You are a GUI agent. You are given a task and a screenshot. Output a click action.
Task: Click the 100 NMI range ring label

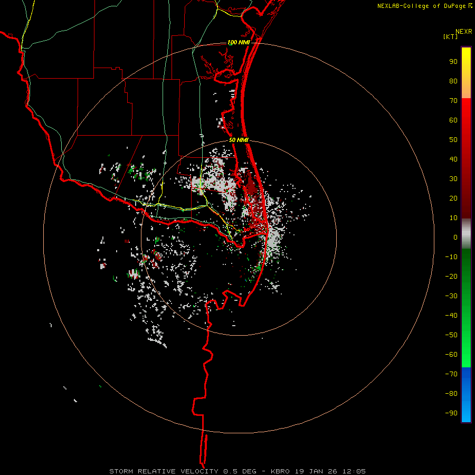[x=239, y=42]
